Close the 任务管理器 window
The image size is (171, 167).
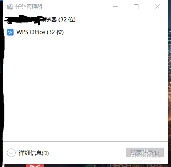coord(157,7)
